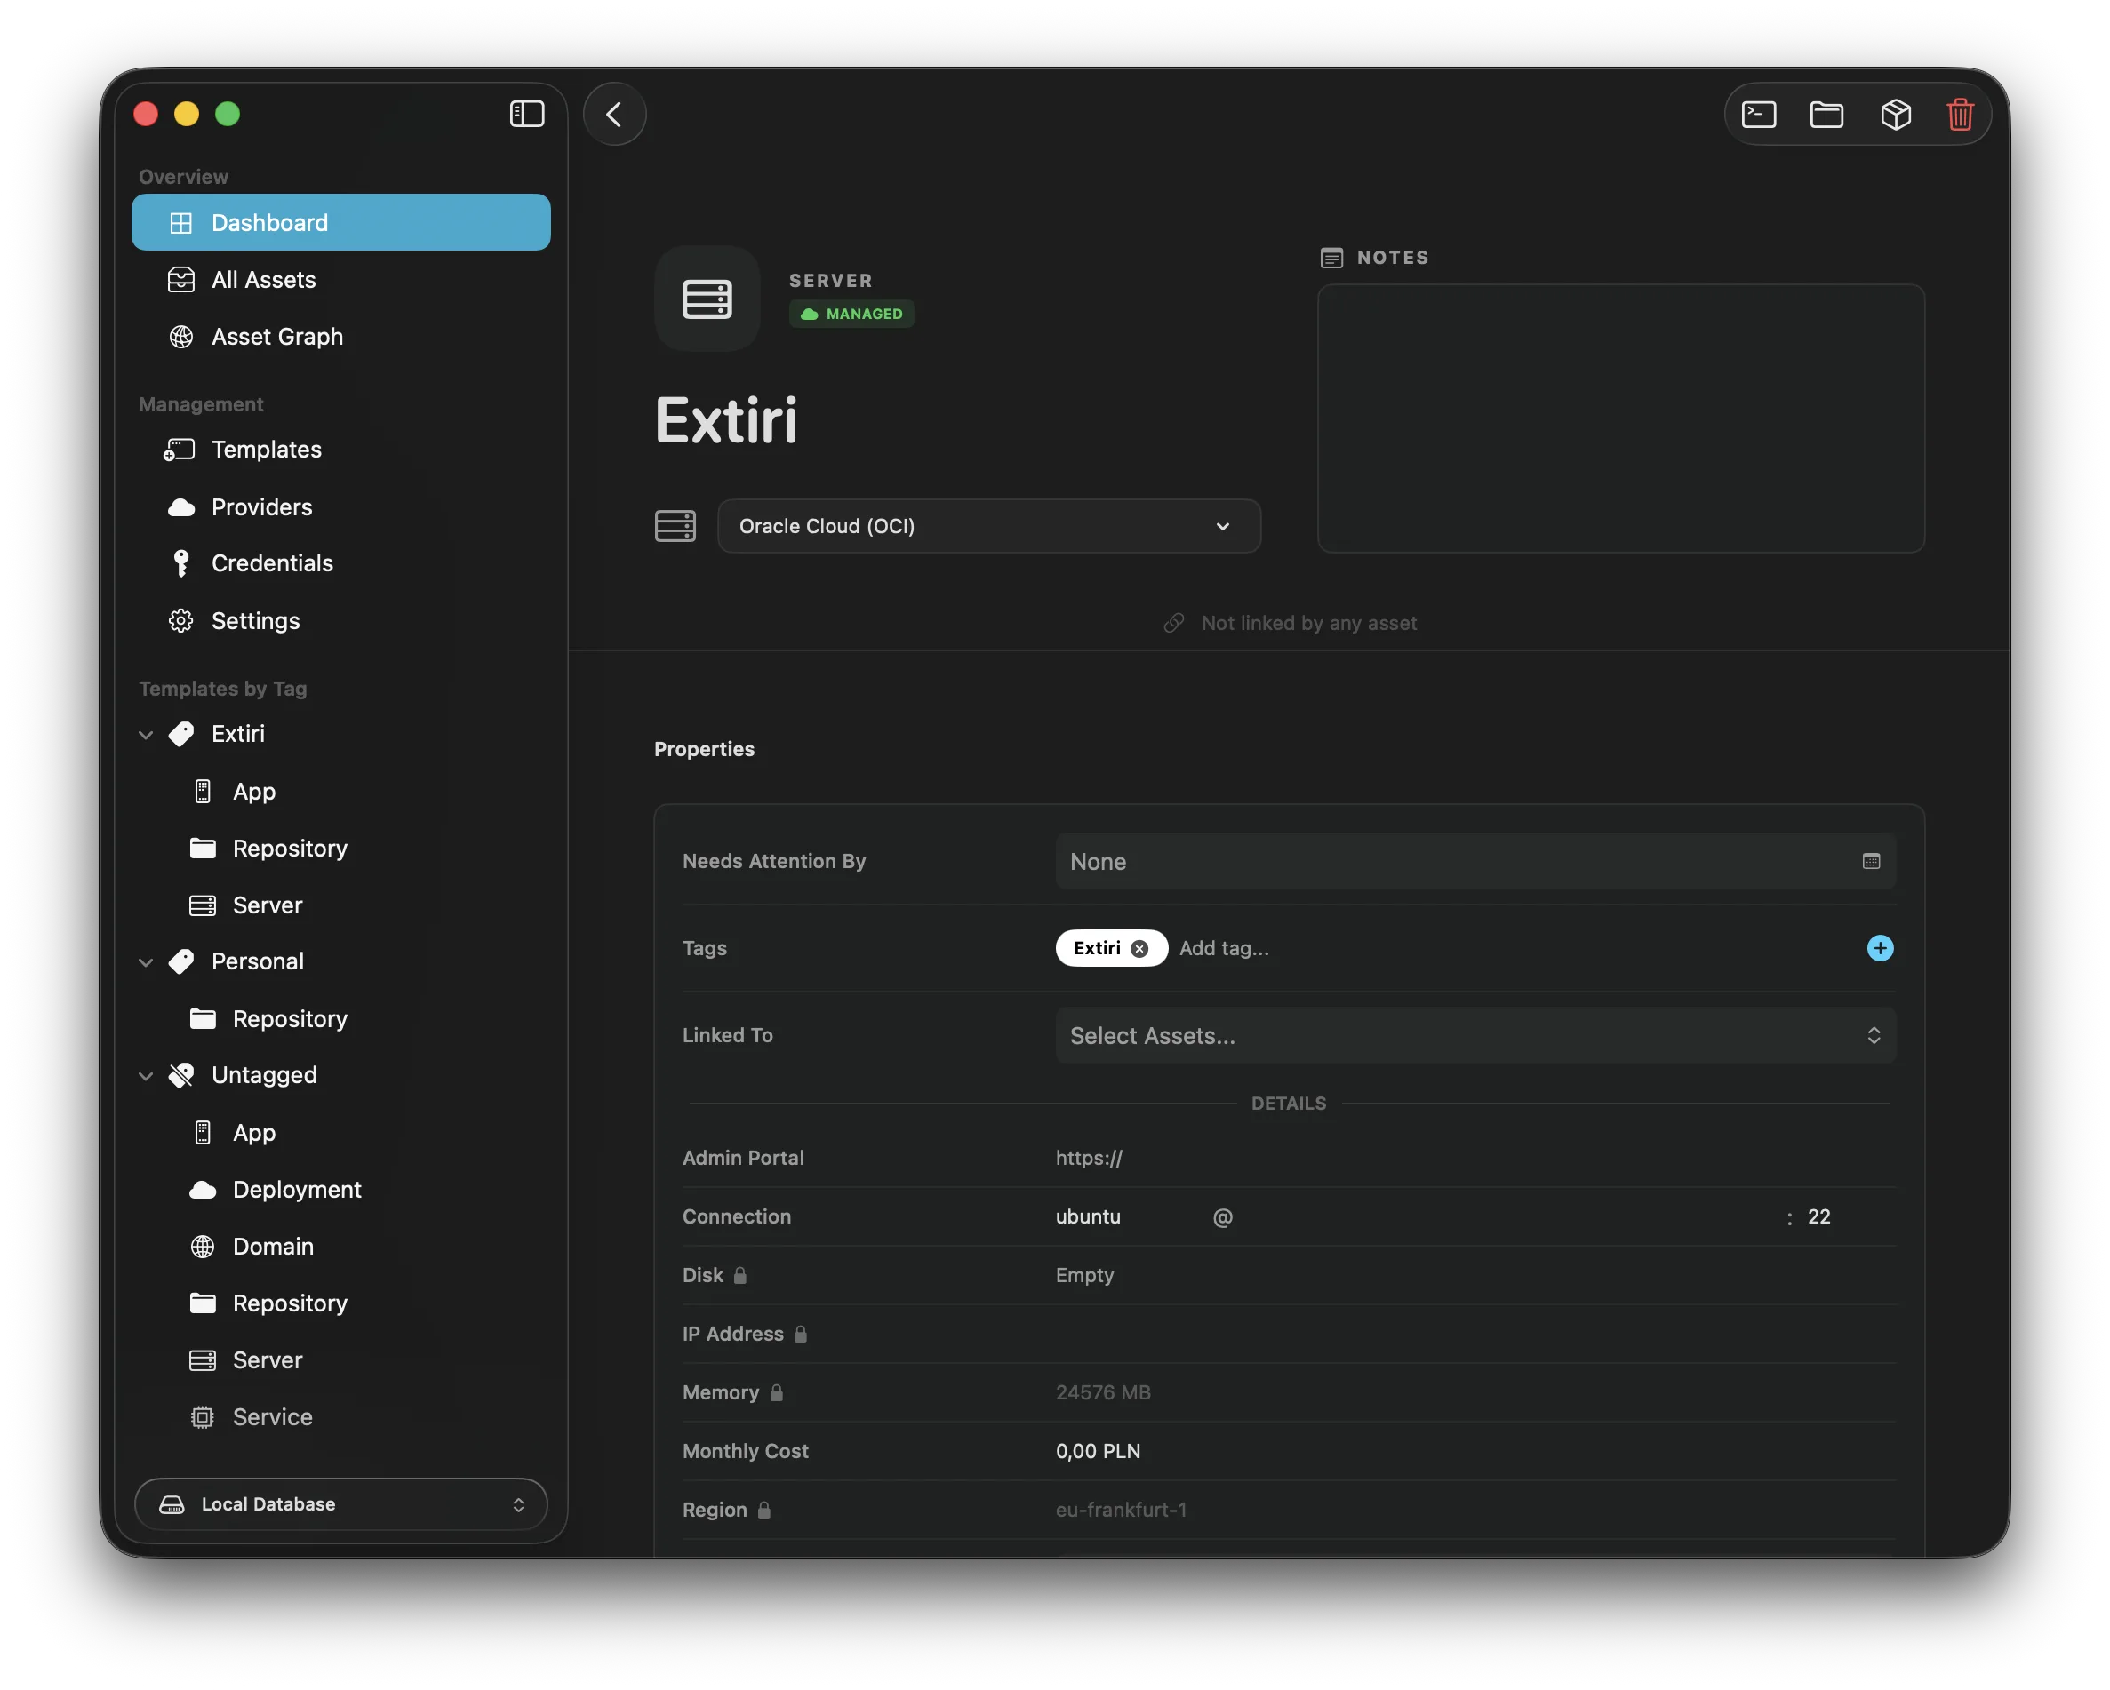Select Repository under Extiri tag

pos(340,848)
